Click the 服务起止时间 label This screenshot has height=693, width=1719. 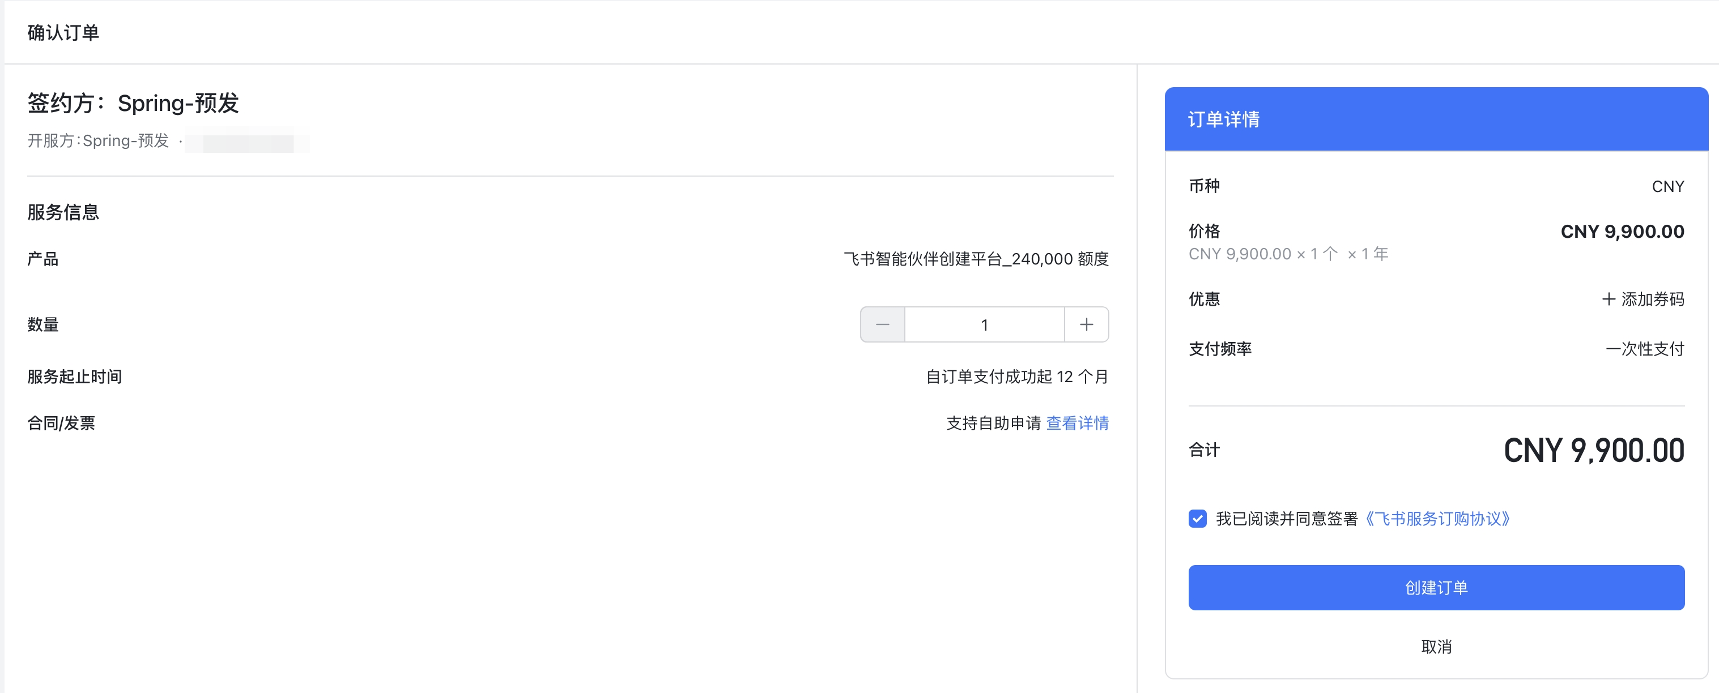click(x=75, y=377)
